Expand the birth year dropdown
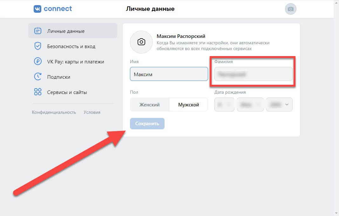339x216 pixels. (279, 104)
